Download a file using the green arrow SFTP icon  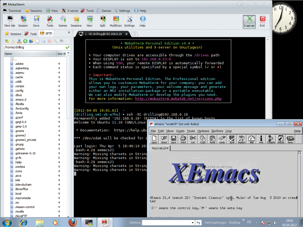click(x=13, y=41)
